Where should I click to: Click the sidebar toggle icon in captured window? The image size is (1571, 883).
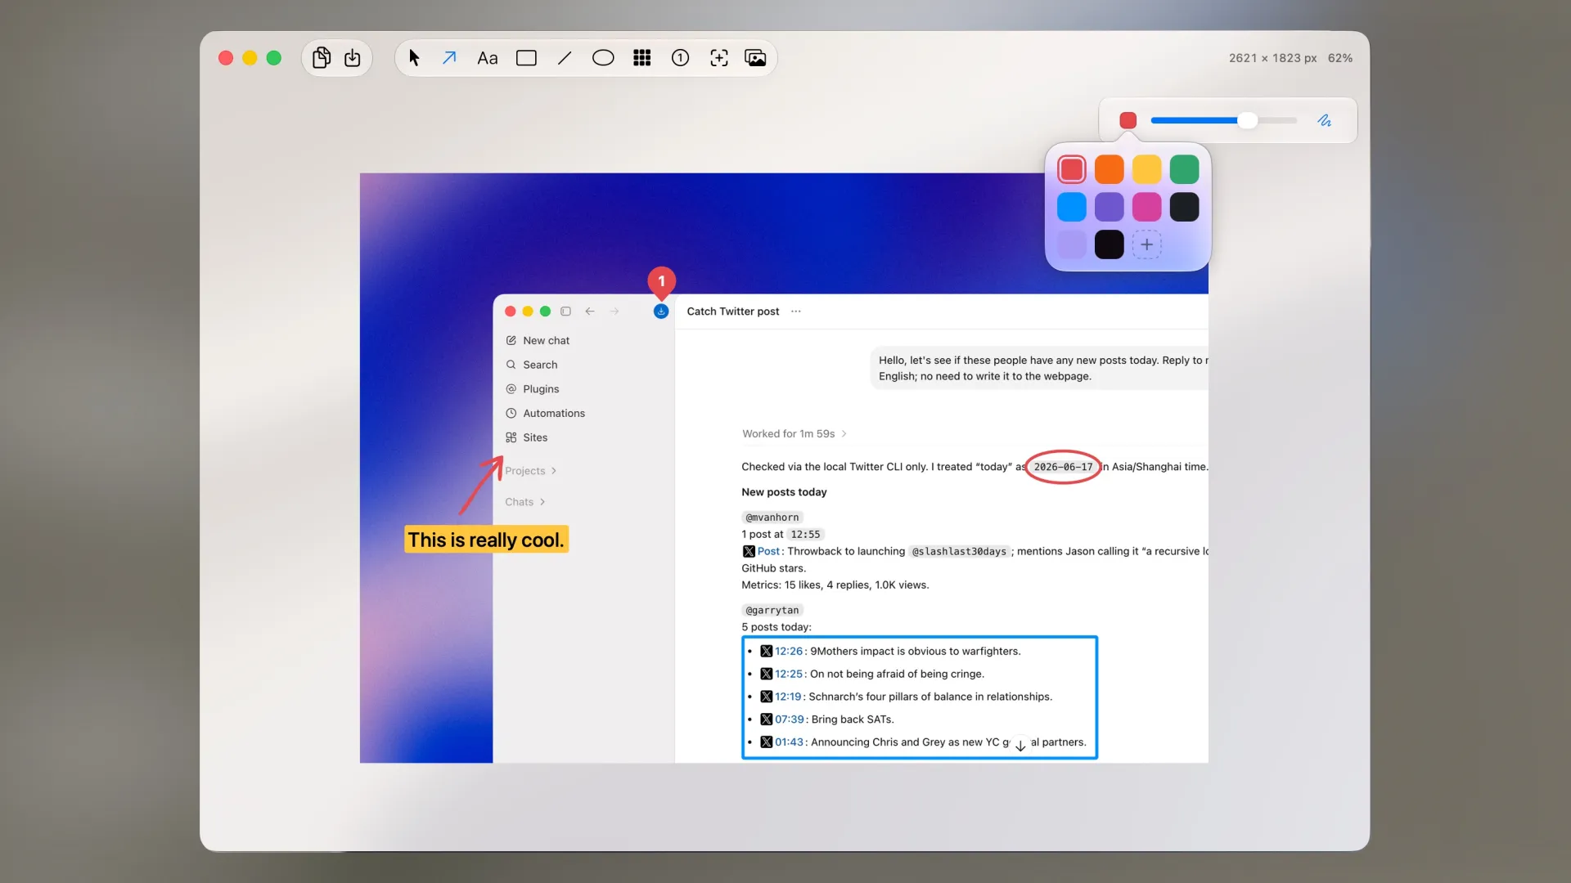(565, 312)
